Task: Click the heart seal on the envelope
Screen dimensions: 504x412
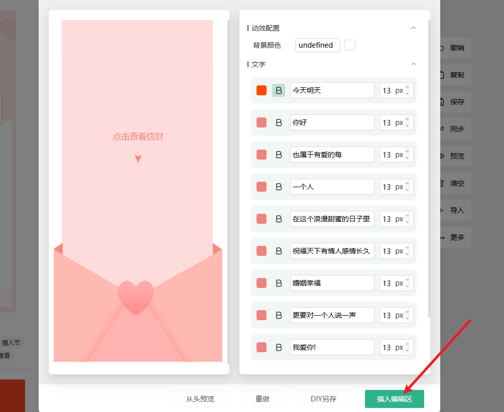Action: tap(136, 297)
